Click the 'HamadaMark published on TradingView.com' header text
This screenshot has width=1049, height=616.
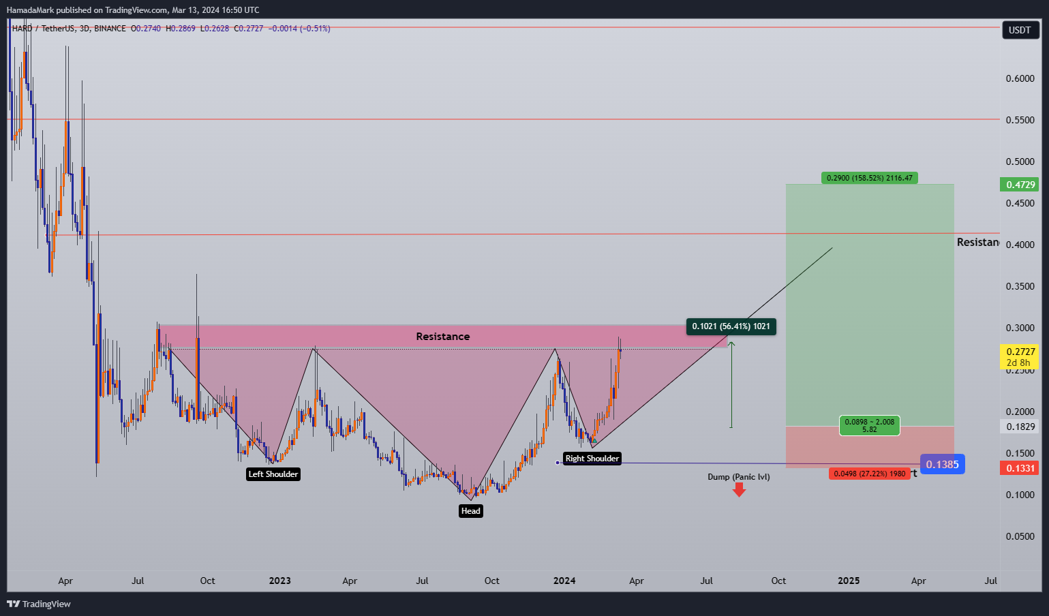(x=87, y=10)
